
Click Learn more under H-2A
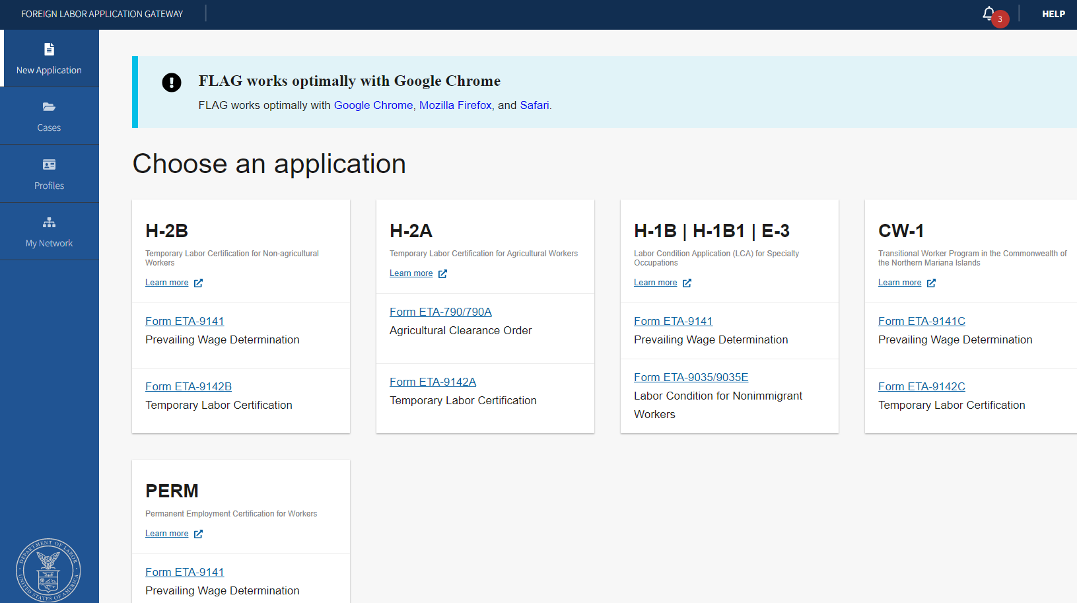(x=411, y=273)
